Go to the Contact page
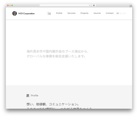The image size is (138, 117). 110,13
